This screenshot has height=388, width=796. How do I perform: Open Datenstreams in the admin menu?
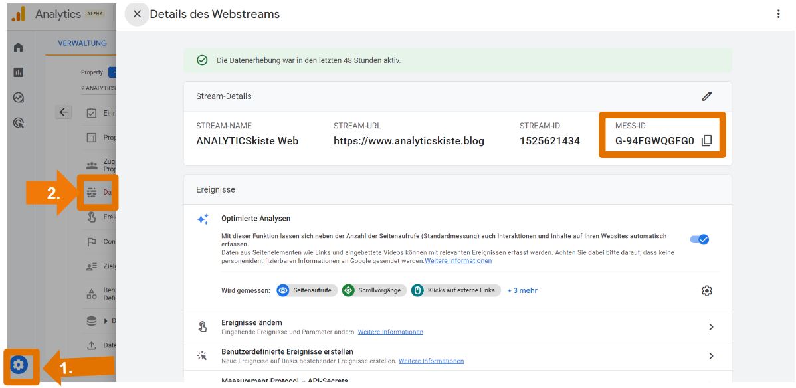pos(98,193)
